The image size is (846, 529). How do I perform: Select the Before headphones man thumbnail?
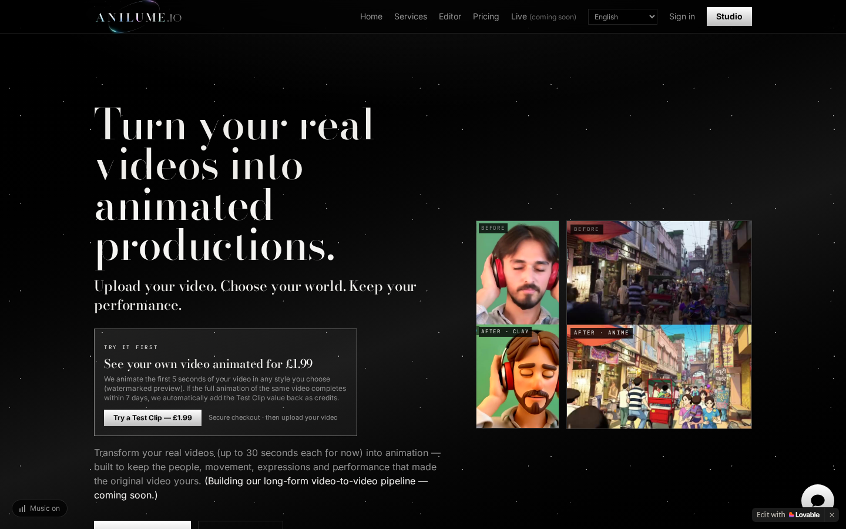pyautogui.click(x=518, y=273)
